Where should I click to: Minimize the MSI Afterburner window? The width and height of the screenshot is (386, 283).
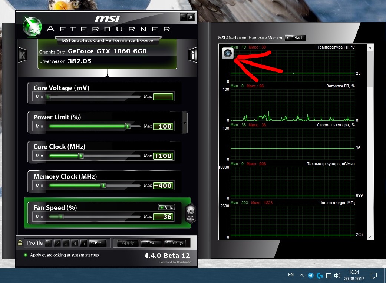coord(184,17)
